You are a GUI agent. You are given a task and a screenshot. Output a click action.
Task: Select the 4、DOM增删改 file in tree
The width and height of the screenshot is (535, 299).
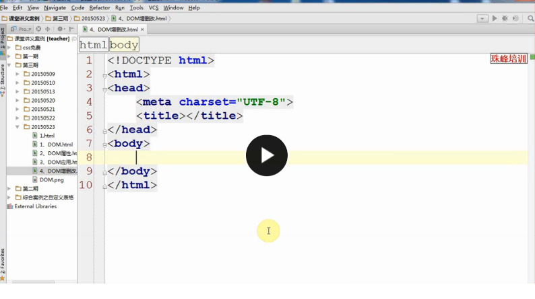coord(55,171)
